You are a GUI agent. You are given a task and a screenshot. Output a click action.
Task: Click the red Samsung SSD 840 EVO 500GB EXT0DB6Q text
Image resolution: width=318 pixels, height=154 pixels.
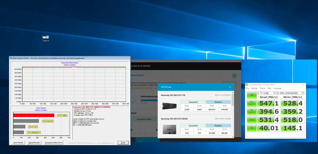pos(91,107)
